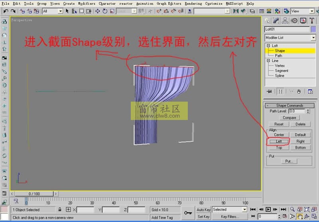The image size is (319, 222).
Task: Click the Compare button
Action: tap(289, 118)
